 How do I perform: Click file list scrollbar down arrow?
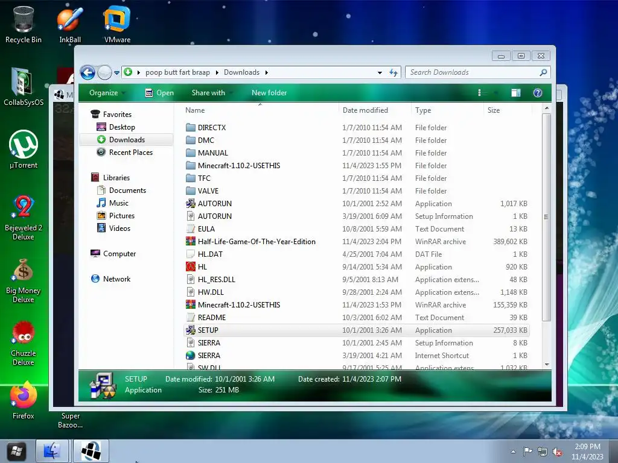point(547,365)
